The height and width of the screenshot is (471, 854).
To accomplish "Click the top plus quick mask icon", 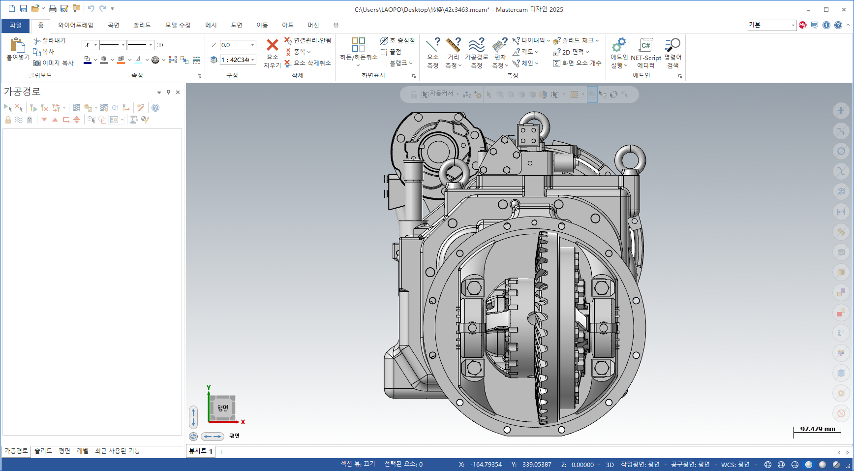I will coord(841,111).
